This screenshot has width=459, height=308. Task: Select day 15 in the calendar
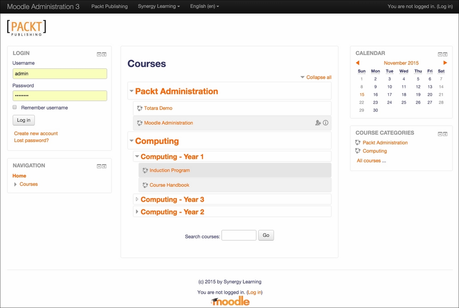[362, 95]
